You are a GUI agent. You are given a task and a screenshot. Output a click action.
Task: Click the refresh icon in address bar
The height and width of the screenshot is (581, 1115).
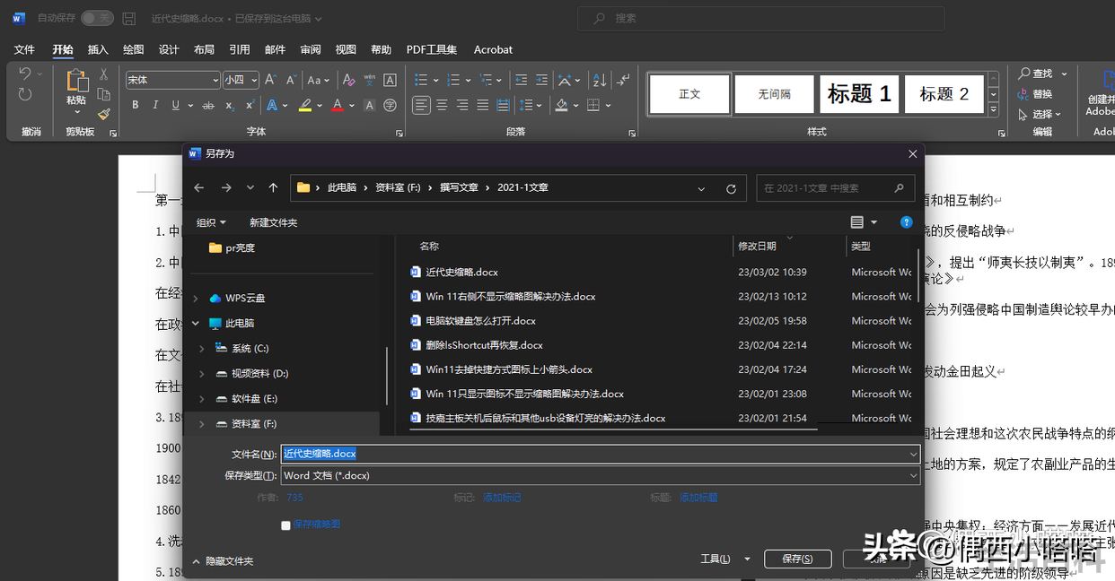point(731,188)
